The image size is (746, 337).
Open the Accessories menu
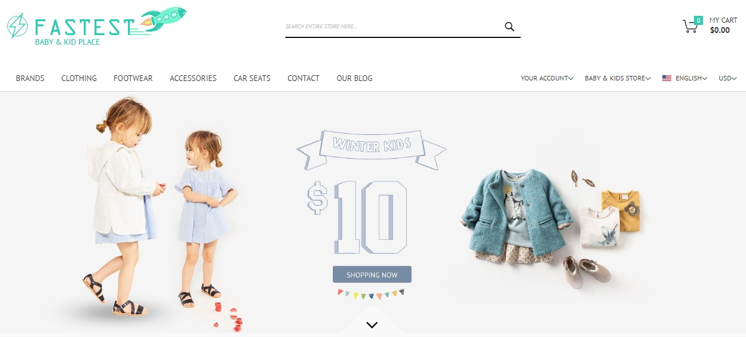193,78
